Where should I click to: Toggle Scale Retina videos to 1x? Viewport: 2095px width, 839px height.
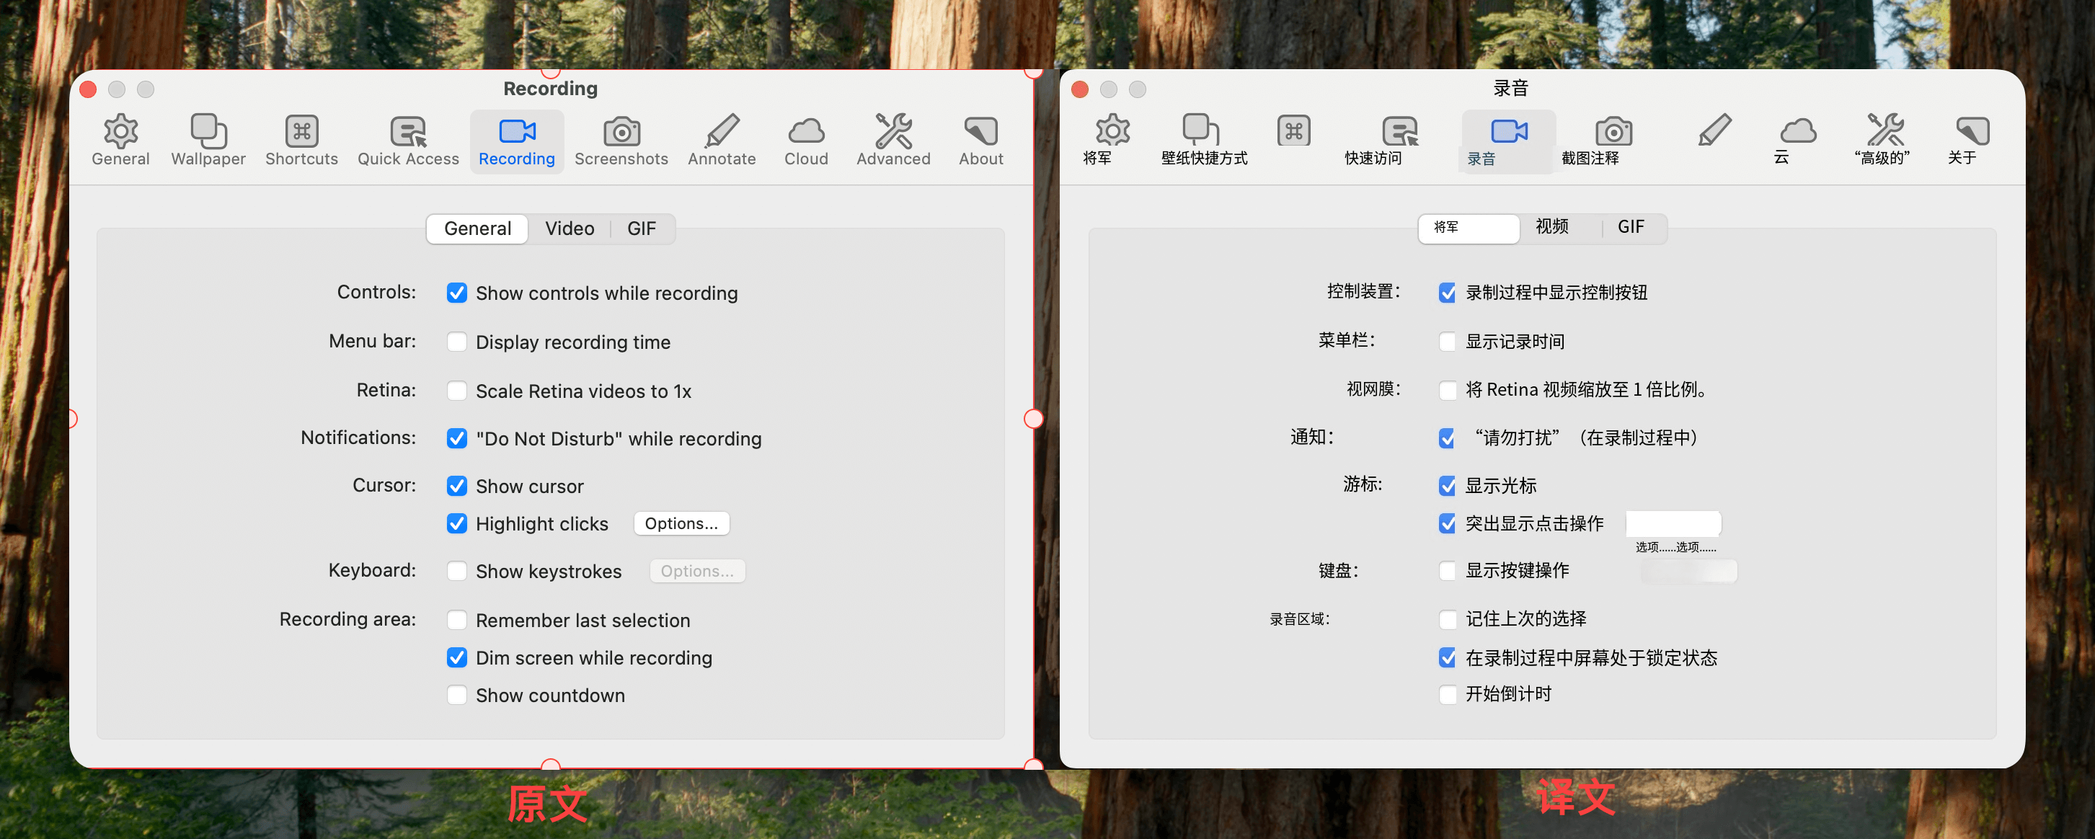click(x=457, y=390)
